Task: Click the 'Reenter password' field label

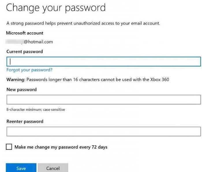Action: click(25, 122)
